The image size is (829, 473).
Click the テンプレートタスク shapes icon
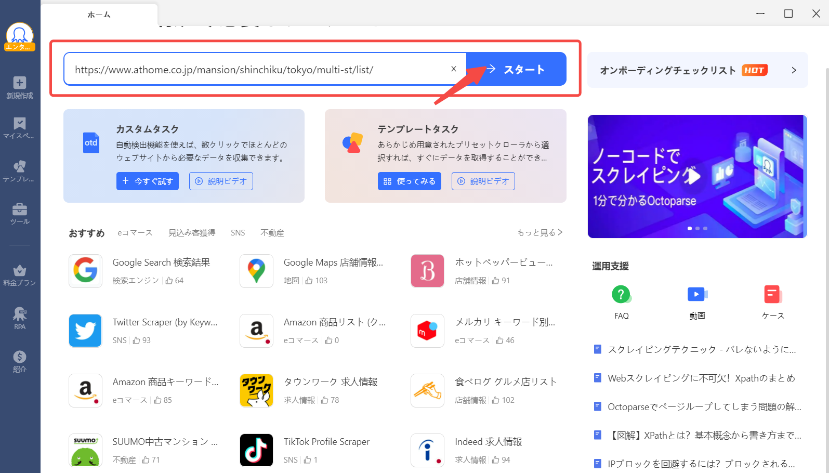point(352,142)
